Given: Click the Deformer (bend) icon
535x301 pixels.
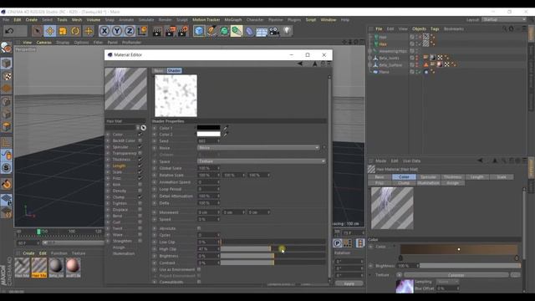Looking at the screenshot, I should tap(249, 32).
